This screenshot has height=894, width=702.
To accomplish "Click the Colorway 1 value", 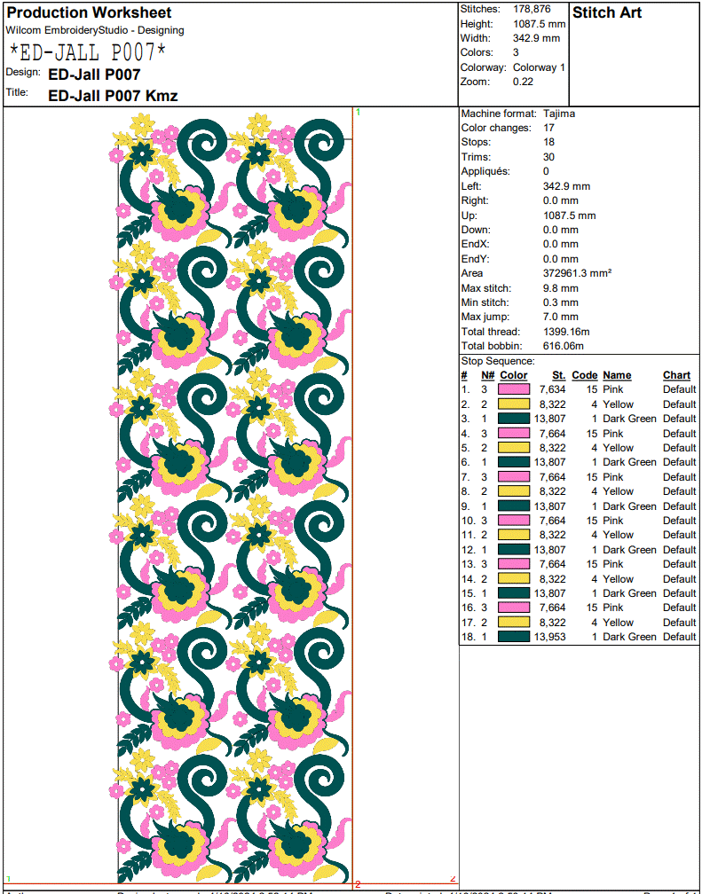I will click(x=539, y=67).
